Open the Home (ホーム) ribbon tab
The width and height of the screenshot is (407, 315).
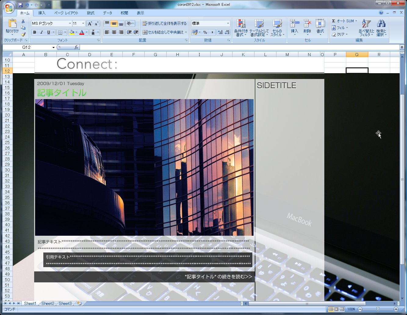click(25, 13)
